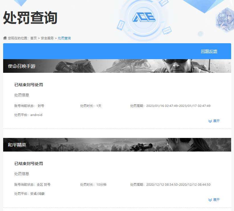Select 已结束封号处罚 heading under 和平精英
Viewport: 234px width, 211px height.
click(x=29, y=164)
